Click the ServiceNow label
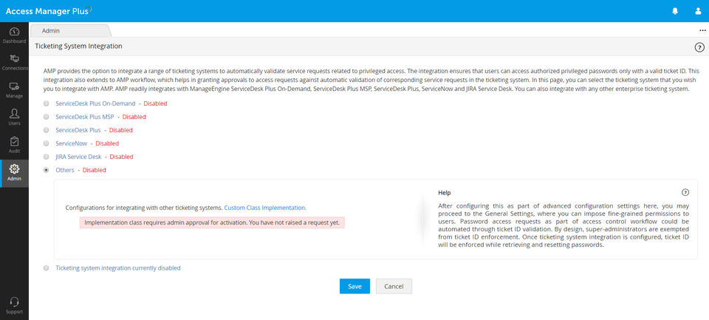709x320 pixels. click(x=72, y=143)
